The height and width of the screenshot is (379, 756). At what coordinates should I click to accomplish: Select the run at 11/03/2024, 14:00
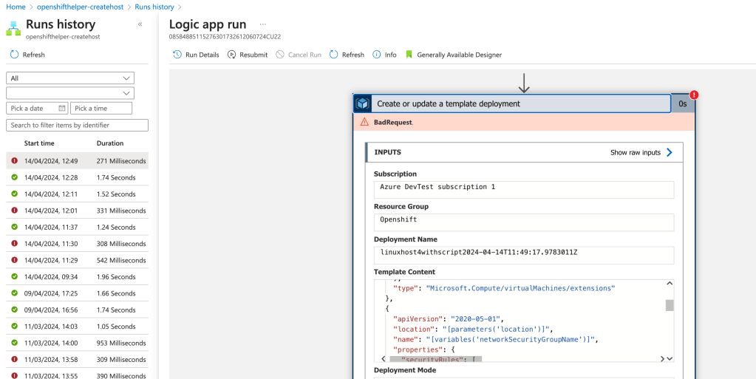point(77,343)
